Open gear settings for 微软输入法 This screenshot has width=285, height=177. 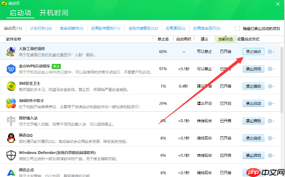pyautogui.click(x=271, y=121)
